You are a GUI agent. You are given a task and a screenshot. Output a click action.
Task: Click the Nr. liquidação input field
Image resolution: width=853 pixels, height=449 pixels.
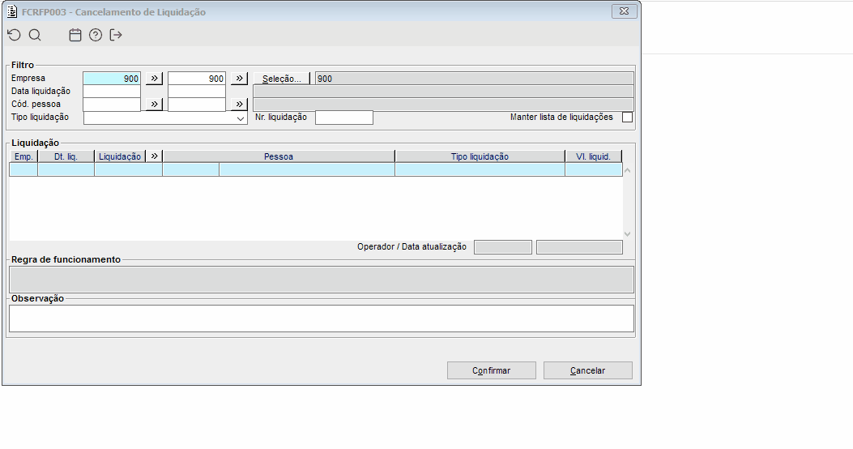344,118
